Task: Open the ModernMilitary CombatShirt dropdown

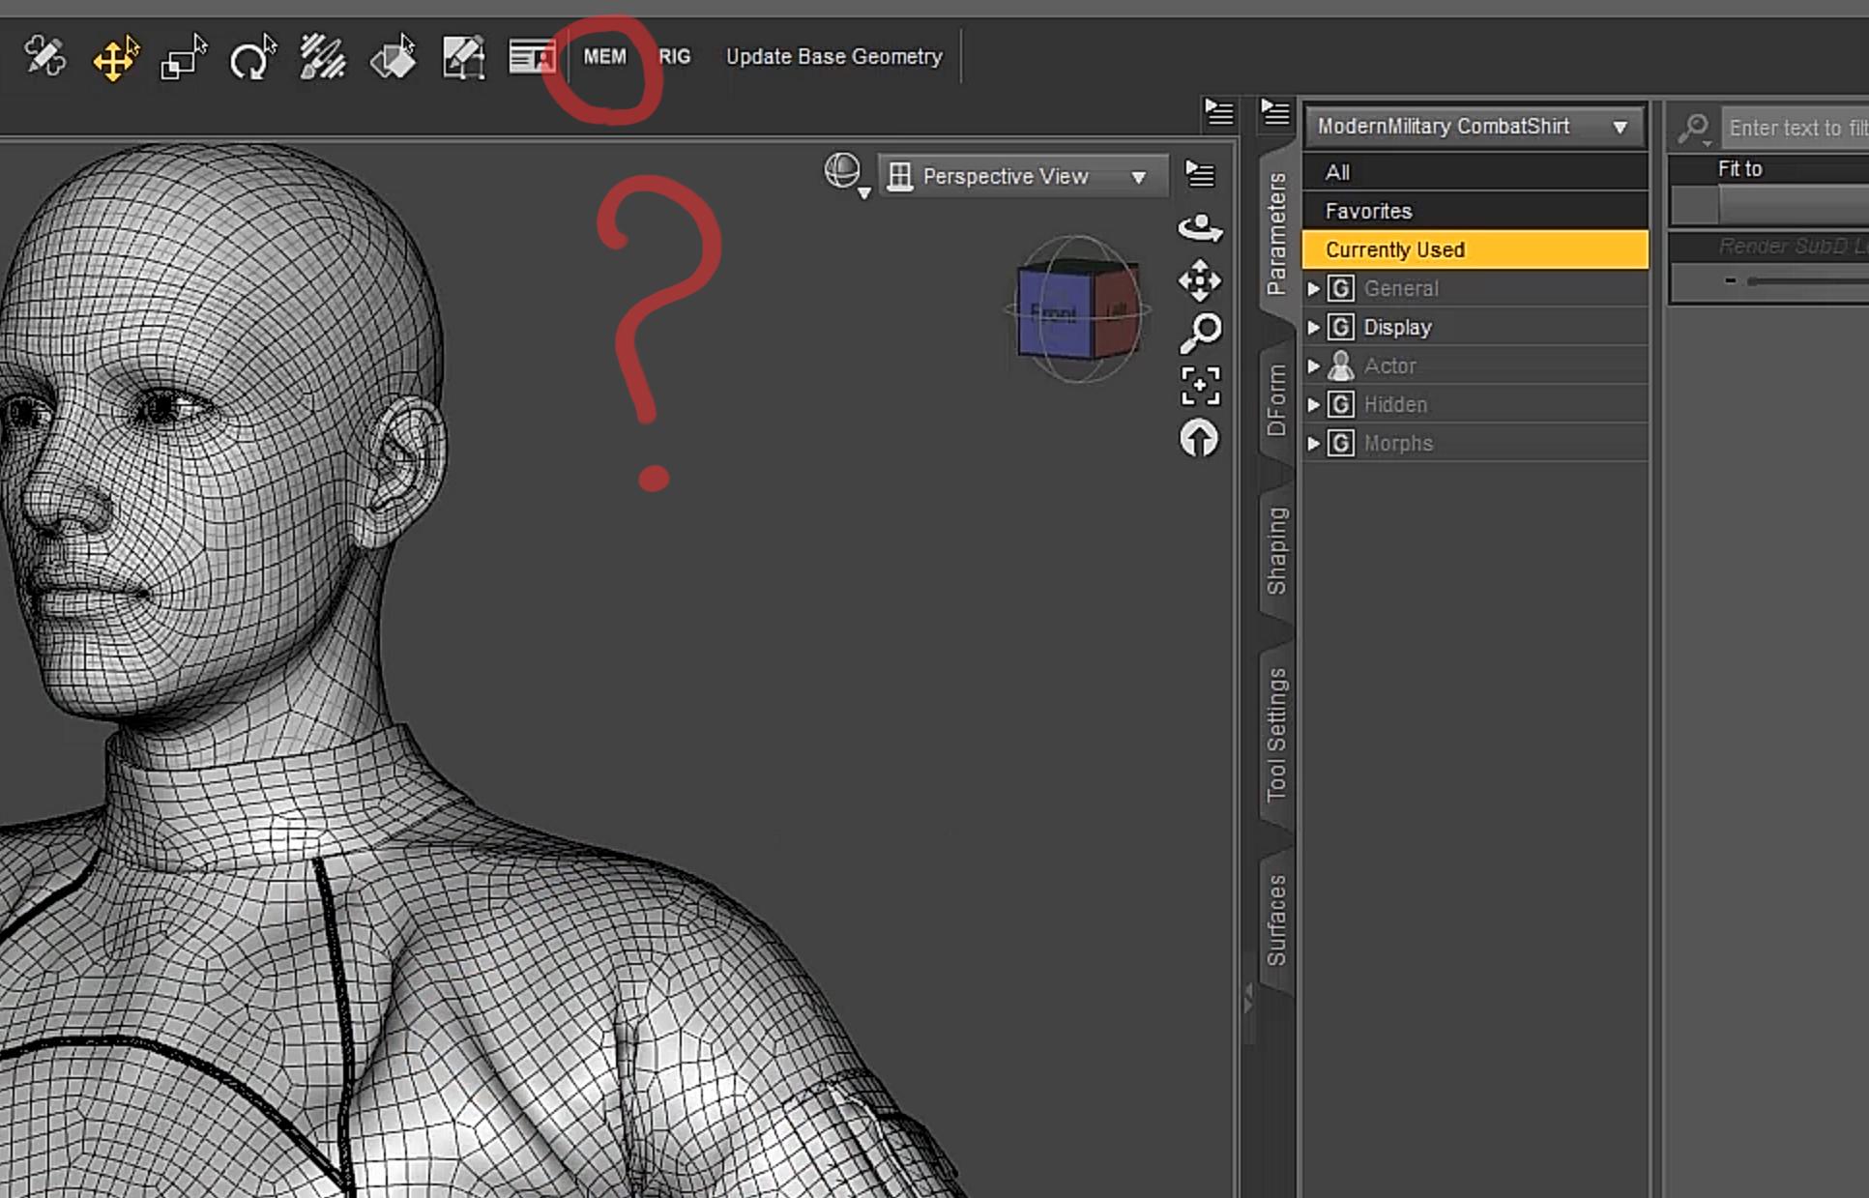Action: tap(1474, 127)
